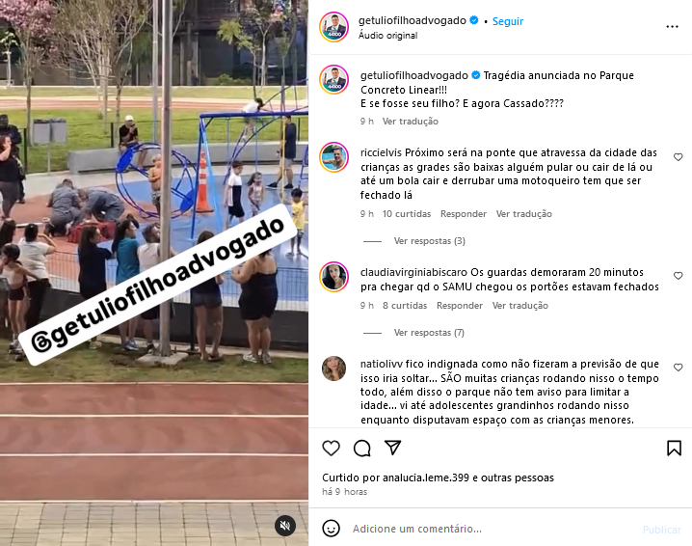Translate the caption with Ver tradução
Image resolution: width=692 pixels, height=546 pixels.
(x=410, y=121)
